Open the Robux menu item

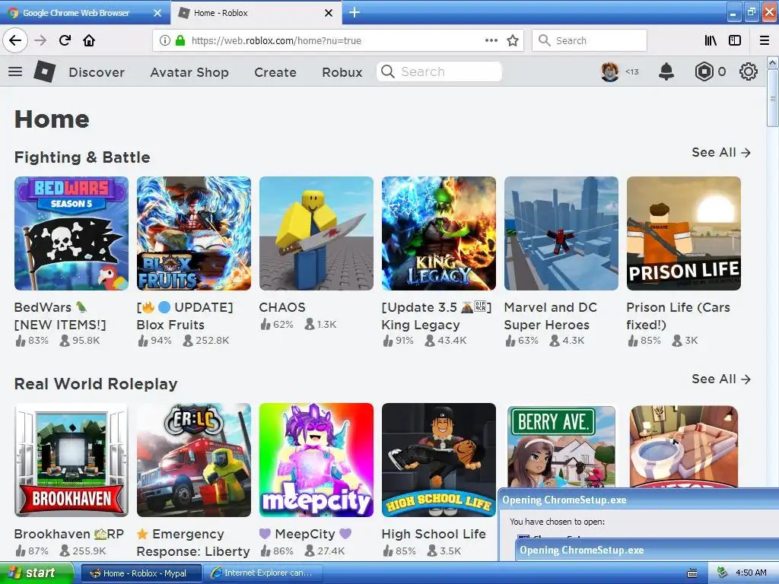tap(342, 72)
